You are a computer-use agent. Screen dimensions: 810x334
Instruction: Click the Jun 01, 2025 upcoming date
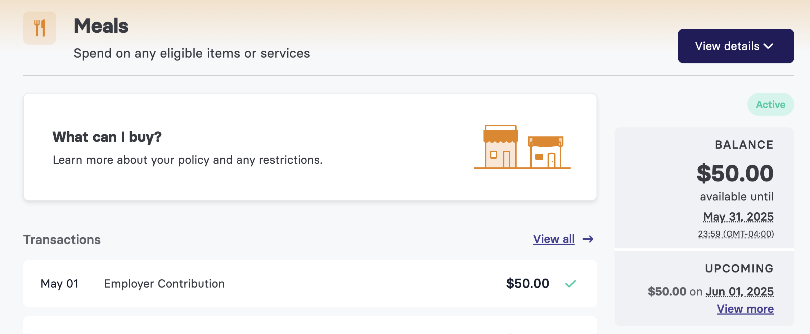[740, 292]
